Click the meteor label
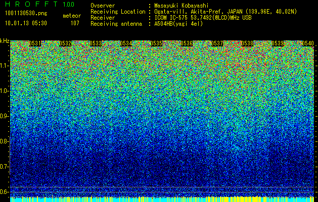 (72, 16)
